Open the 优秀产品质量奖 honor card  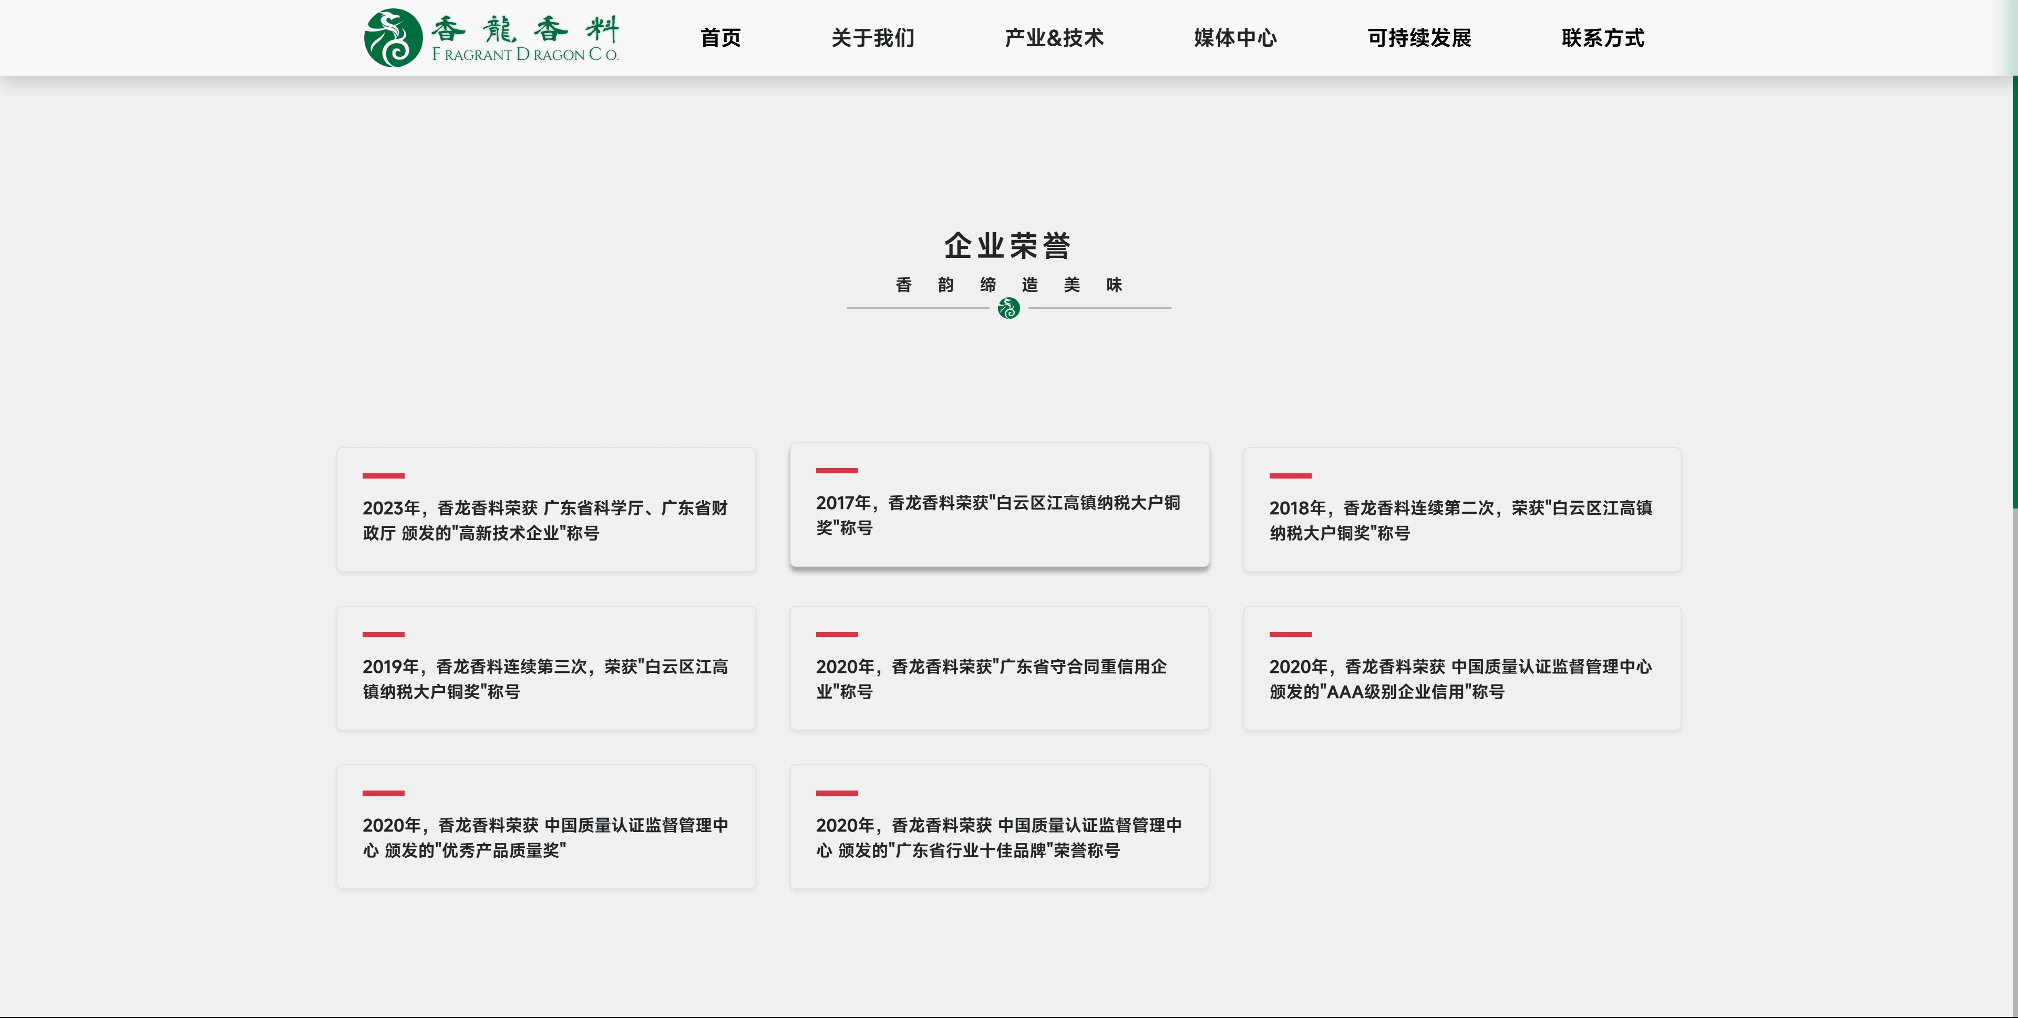(546, 827)
